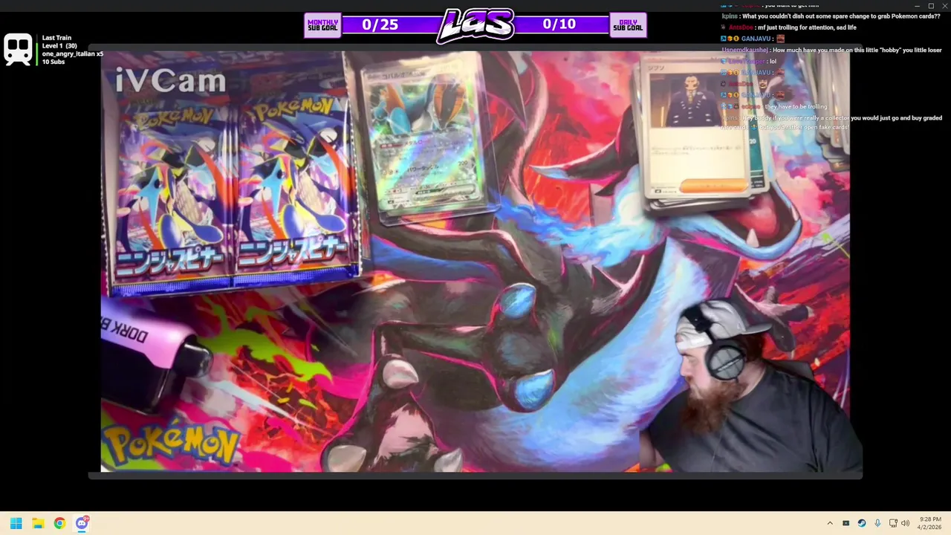Click the Daily Sub Goal label

pos(628,25)
